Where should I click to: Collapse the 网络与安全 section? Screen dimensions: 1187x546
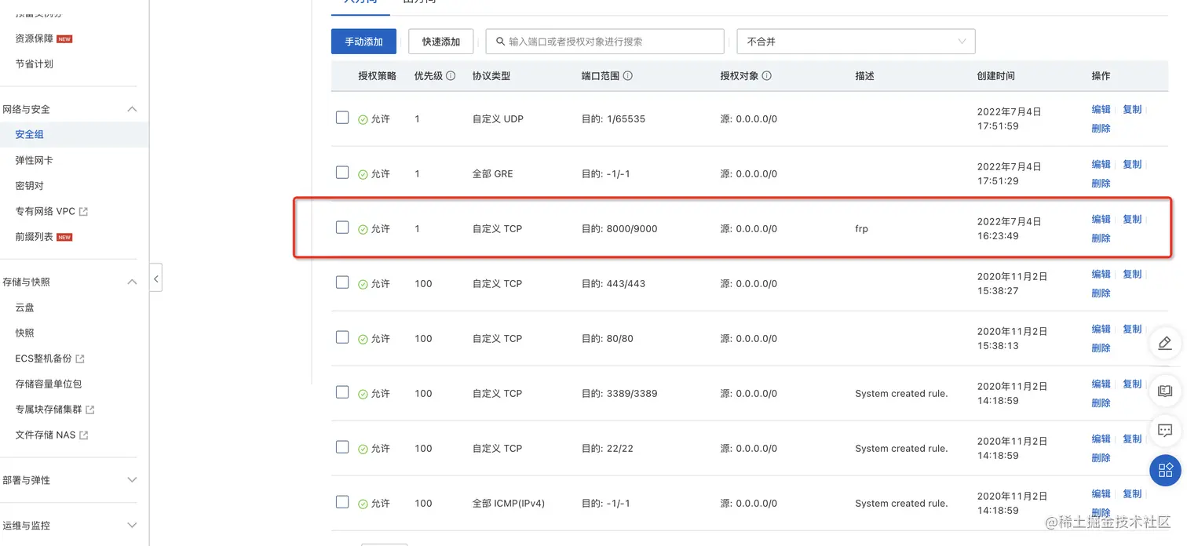click(132, 109)
